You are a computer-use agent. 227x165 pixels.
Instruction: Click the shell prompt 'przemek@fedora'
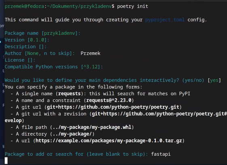24,6
